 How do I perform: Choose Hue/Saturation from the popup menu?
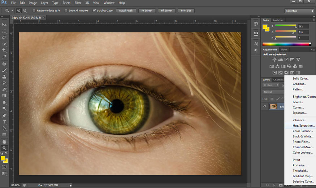pos(303,126)
